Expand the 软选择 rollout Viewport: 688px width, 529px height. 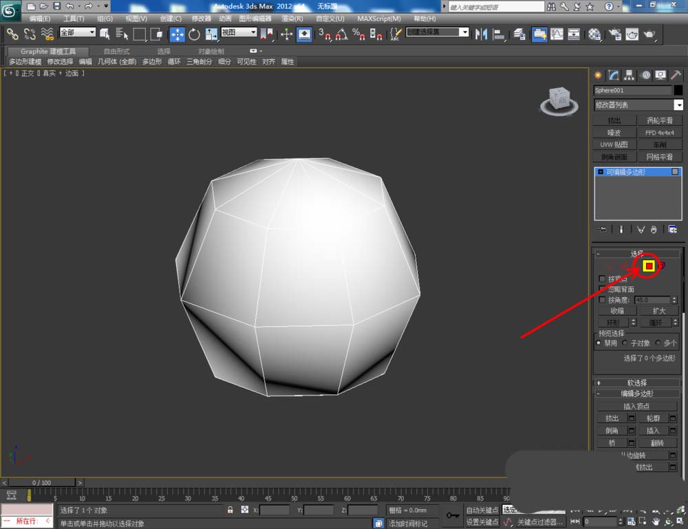point(637,382)
